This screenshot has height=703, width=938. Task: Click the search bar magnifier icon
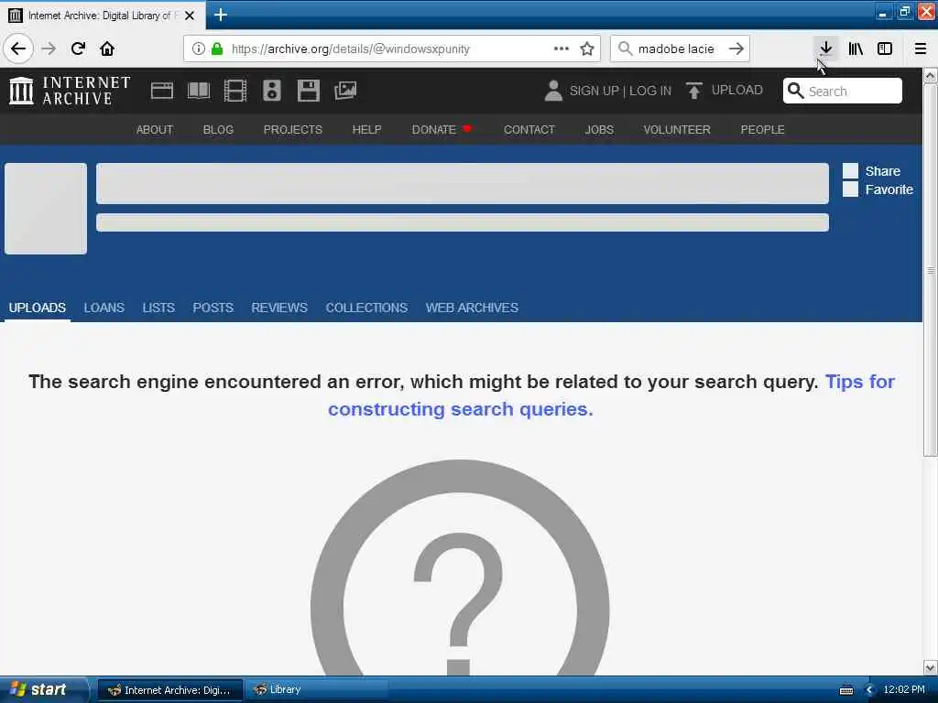(x=625, y=49)
